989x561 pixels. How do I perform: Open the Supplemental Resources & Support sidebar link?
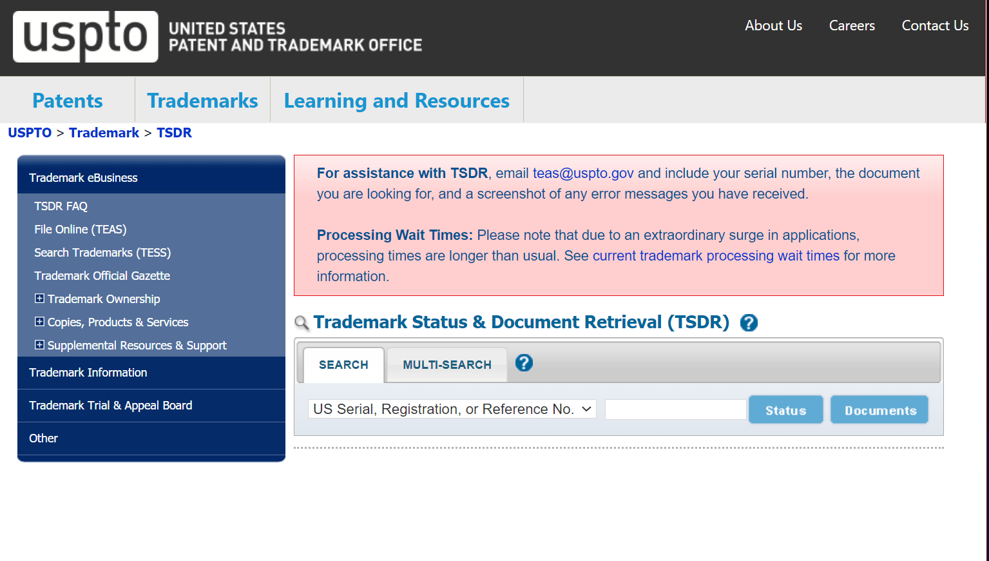pos(137,346)
